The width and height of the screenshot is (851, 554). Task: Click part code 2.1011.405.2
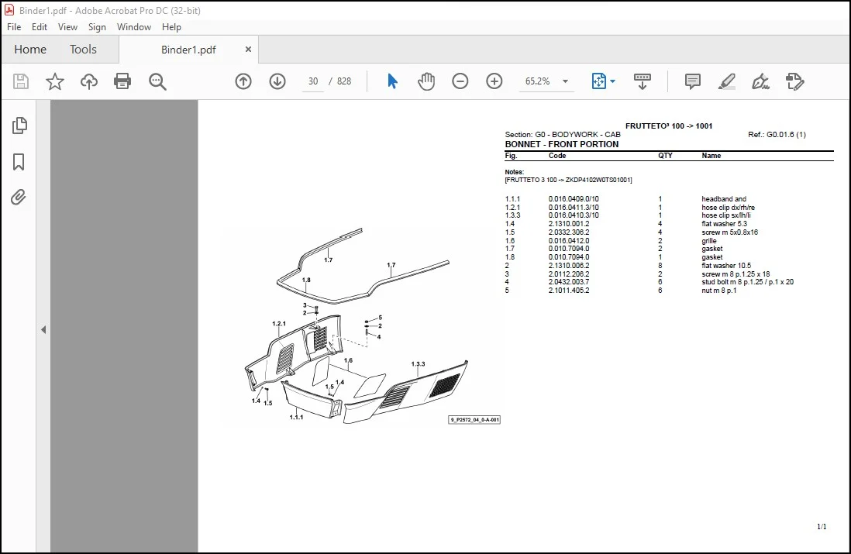click(569, 291)
